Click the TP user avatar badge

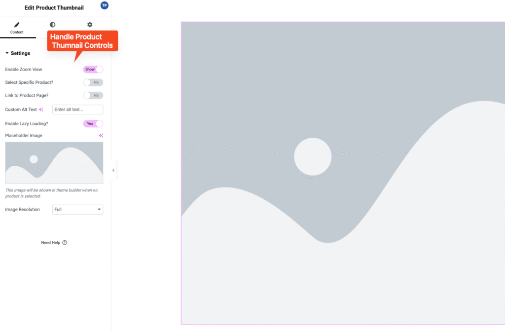pos(104,5)
